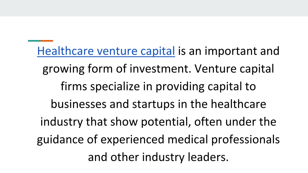Click the word 'professionals' at line end
Image resolution: width=308 pixels, height=173 pixels.
tap(245, 140)
